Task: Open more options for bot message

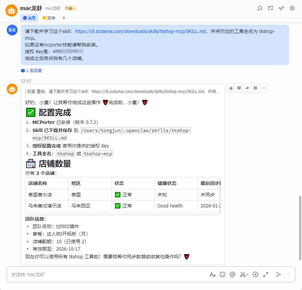Action: click(263, 88)
